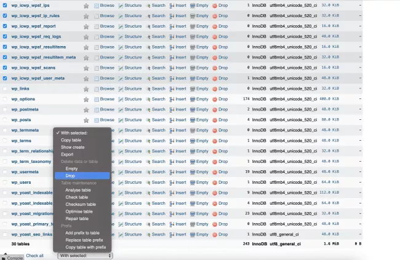
Task: Select Export in the dropdown menu
Action: (x=67, y=154)
